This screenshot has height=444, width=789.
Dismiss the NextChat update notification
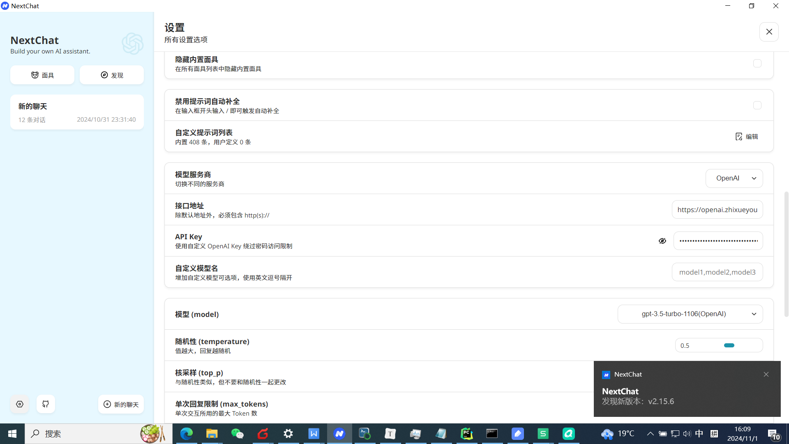(766, 375)
